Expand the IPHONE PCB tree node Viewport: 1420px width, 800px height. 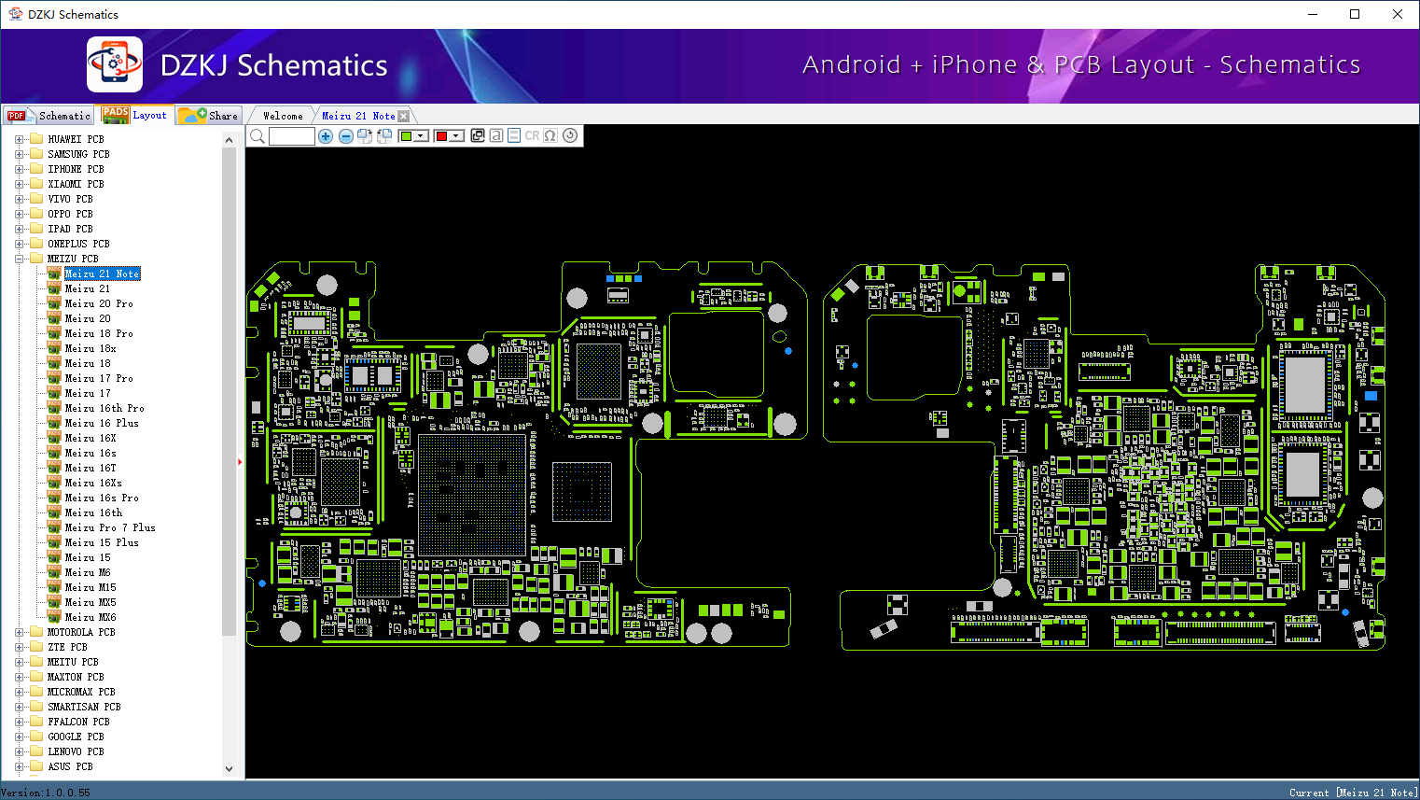(19, 169)
